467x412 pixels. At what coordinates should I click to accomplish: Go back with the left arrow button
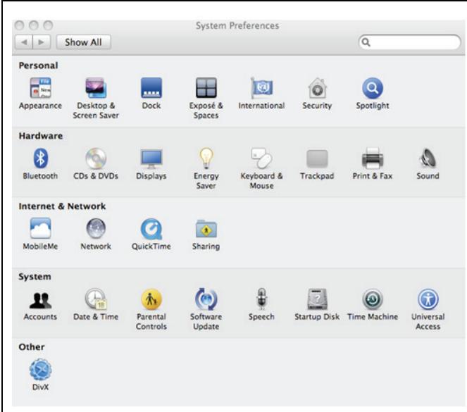coord(24,42)
